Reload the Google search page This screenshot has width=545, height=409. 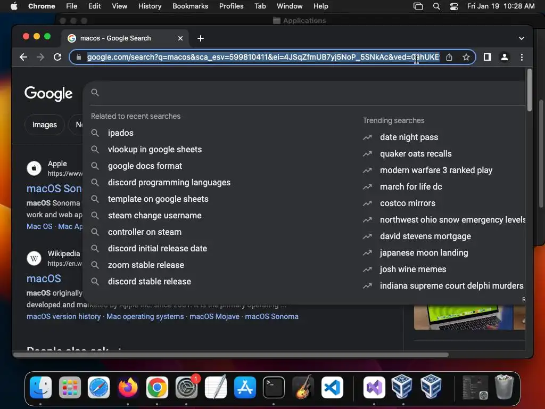[57, 57]
